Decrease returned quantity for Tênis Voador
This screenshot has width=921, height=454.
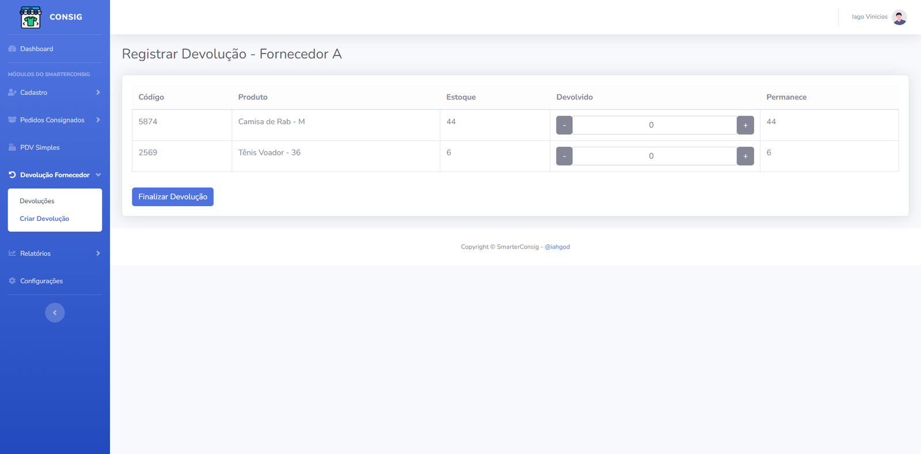pyautogui.click(x=564, y=156)
